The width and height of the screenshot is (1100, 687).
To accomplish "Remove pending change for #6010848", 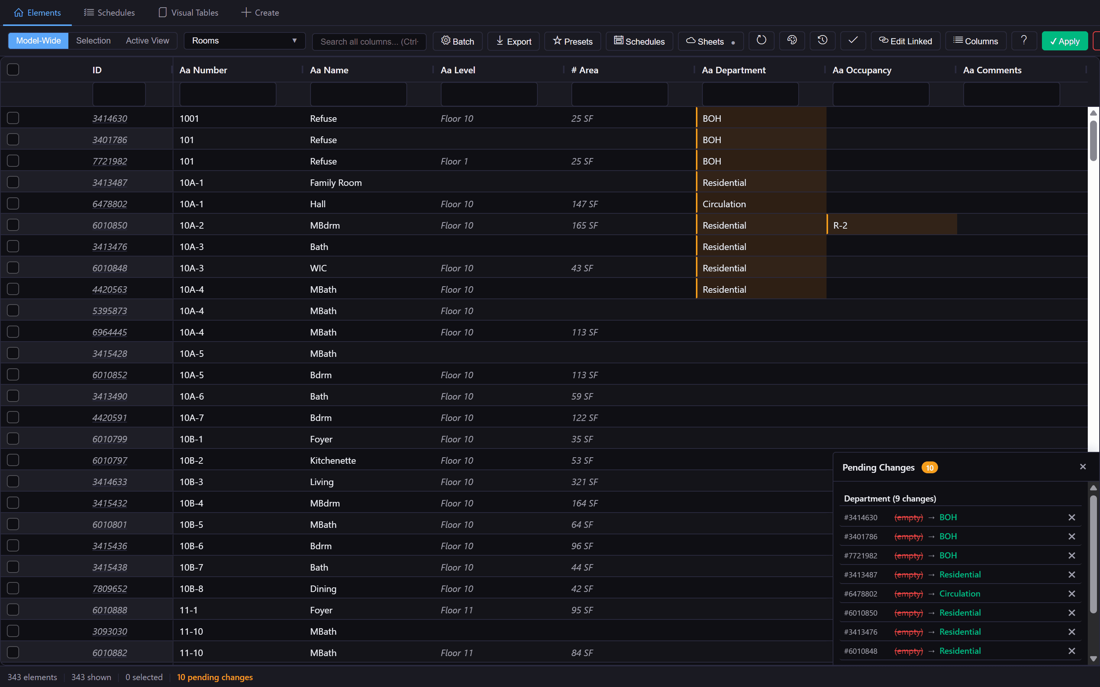I will click(x=1071, y=651).
